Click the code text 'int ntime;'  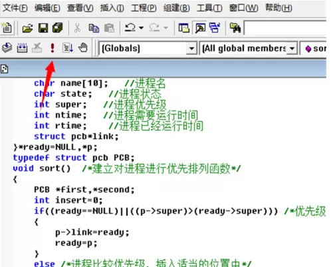pos(60,115)
